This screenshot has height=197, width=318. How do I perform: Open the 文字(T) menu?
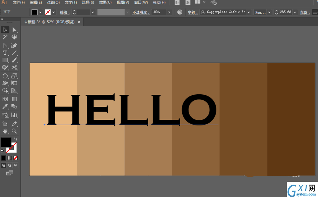point(71,3)
